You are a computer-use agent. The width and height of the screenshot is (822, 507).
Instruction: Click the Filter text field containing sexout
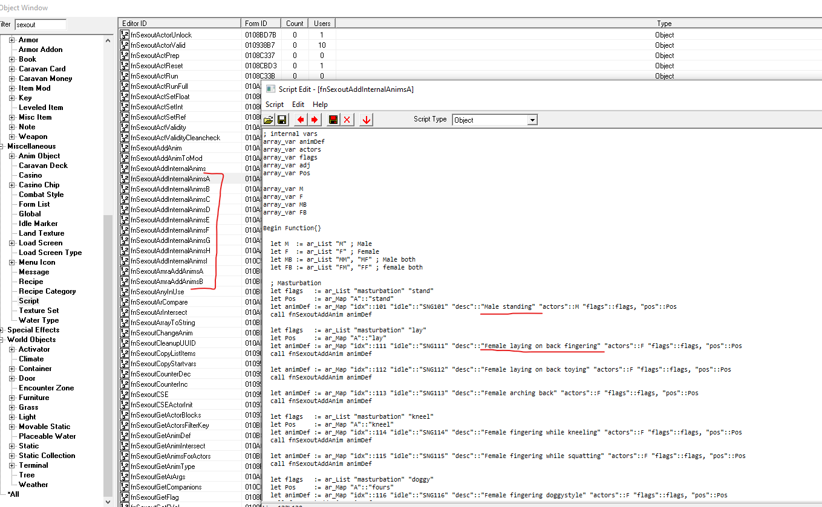40,25
